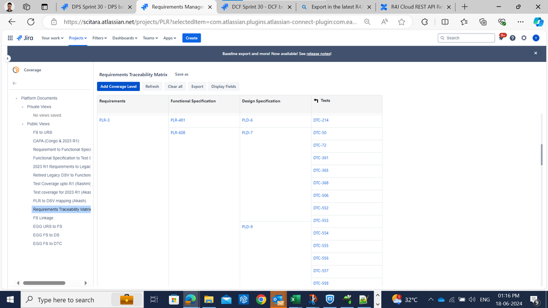Open a new browser tab
Screen dimensions: 548x308
pos(465,7)
